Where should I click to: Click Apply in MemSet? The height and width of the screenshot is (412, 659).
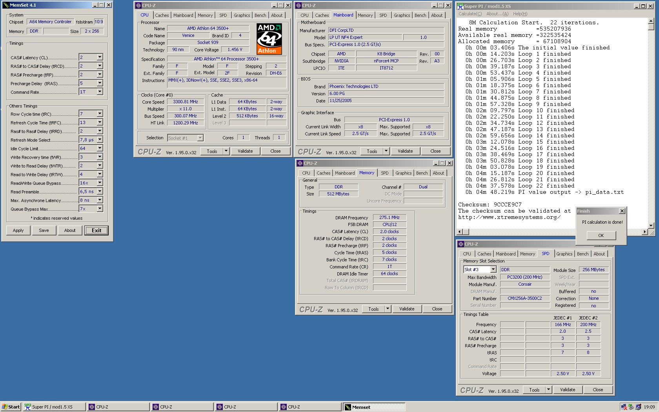18,230
